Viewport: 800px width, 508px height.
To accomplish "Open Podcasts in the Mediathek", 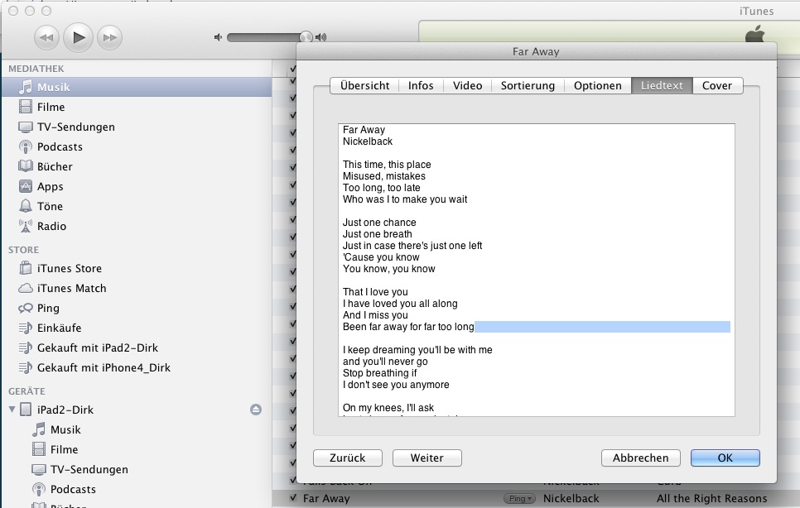I will [60, 147].
